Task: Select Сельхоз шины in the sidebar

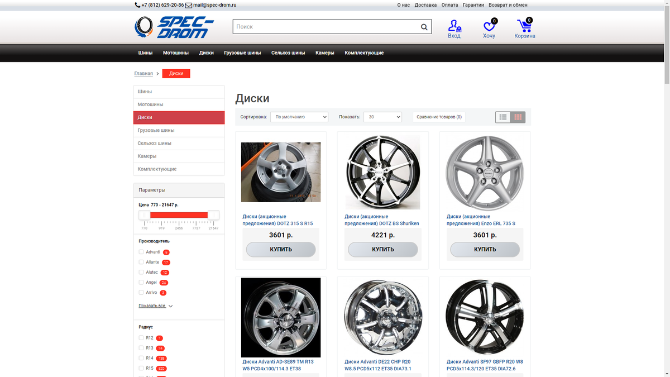Action: tap(179, 143)
